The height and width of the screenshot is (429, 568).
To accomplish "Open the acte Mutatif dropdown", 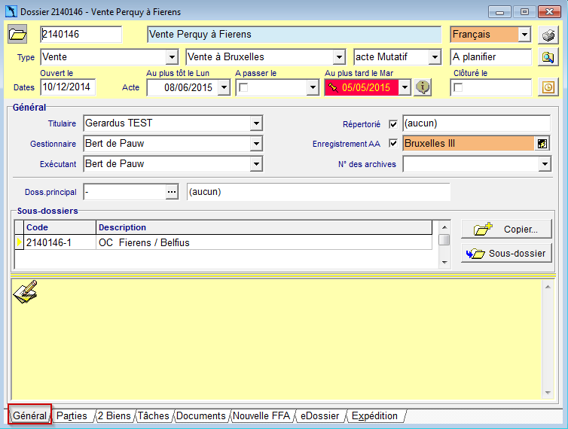I will pyautogui.click(x=435, y=57).
